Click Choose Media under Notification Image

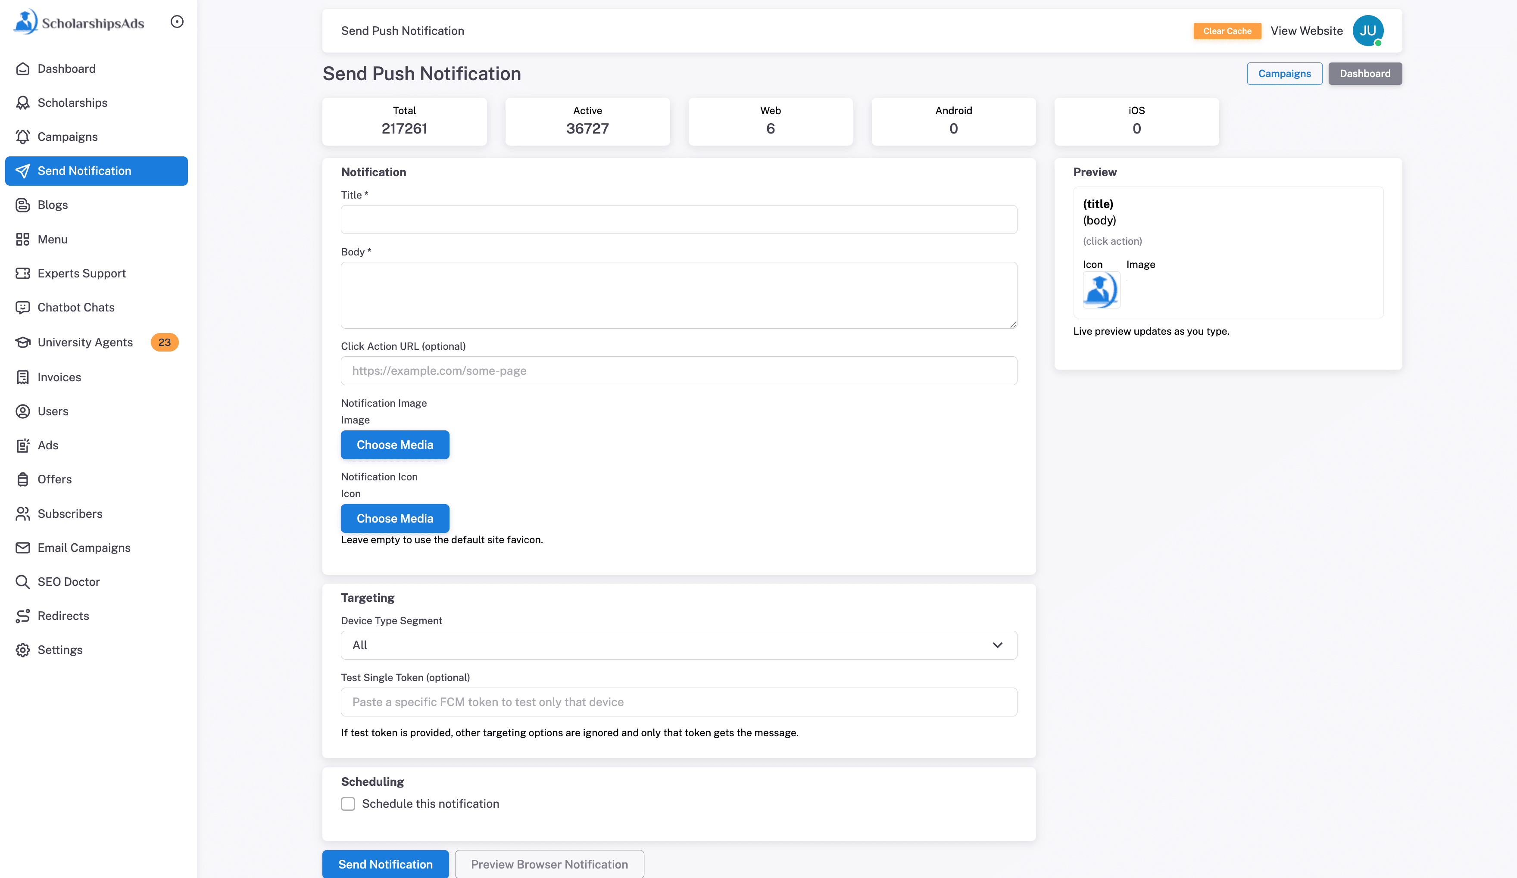(x=395, y=445)
